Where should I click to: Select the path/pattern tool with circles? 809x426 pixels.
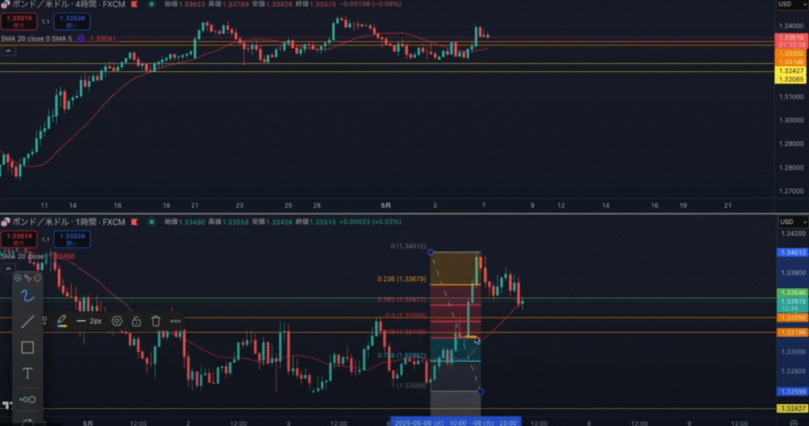click(x=27, y=398)
